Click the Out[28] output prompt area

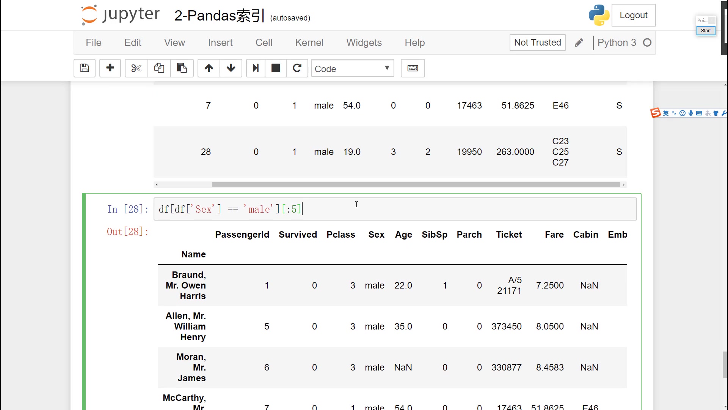[127, 232]
